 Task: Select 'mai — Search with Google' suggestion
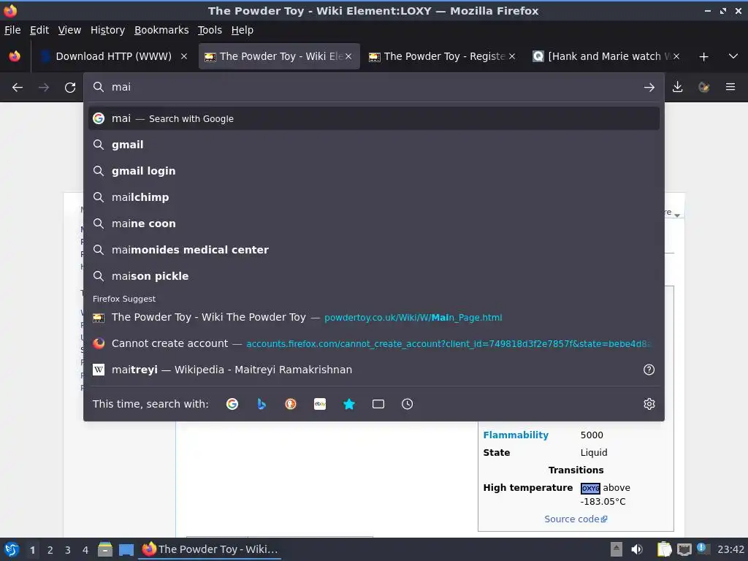374,118
